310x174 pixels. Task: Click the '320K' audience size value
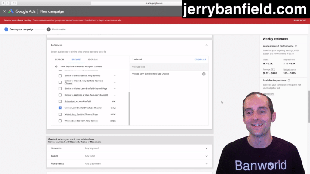pos(113,114)
